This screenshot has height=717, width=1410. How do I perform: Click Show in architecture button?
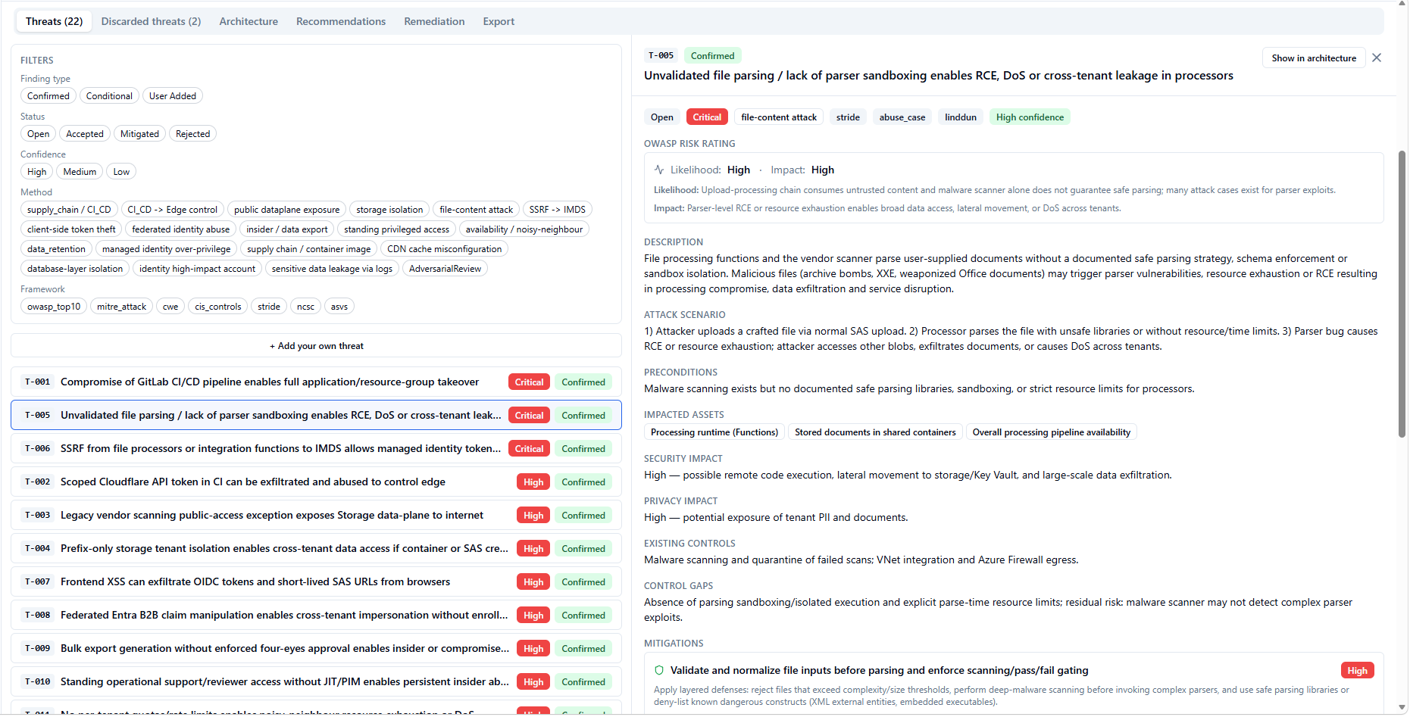(x=1314, y=58)
